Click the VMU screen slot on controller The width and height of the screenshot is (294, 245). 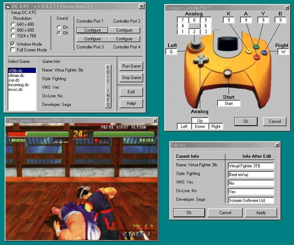pos(227,44)
